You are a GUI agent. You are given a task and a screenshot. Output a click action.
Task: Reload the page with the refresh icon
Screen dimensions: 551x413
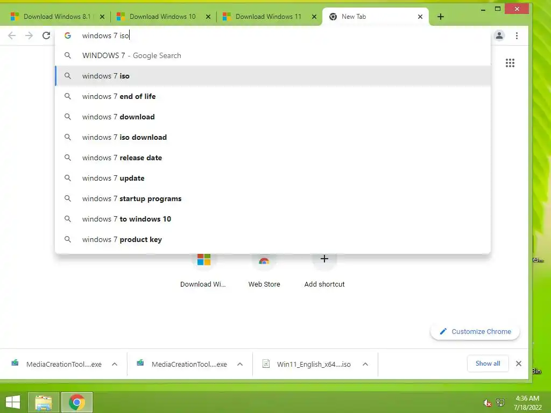tap(46, 35)
